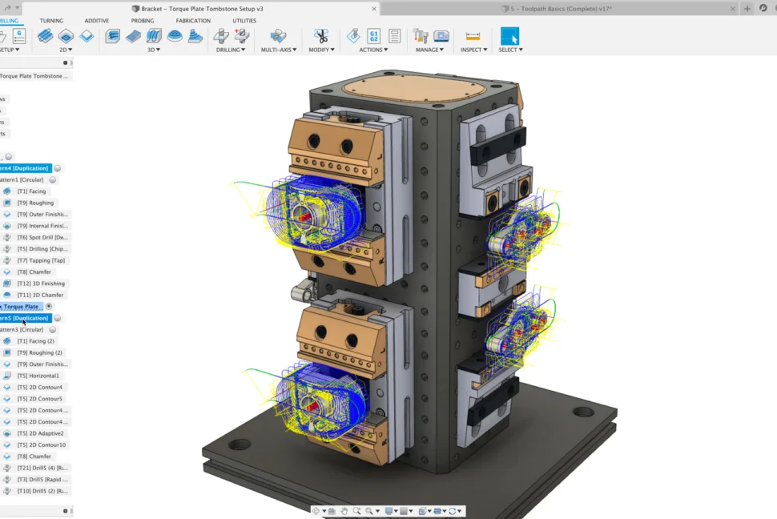The width and height of the screenshot is (777, 519).
Task: Open the new document plus button
Action: 747,8
